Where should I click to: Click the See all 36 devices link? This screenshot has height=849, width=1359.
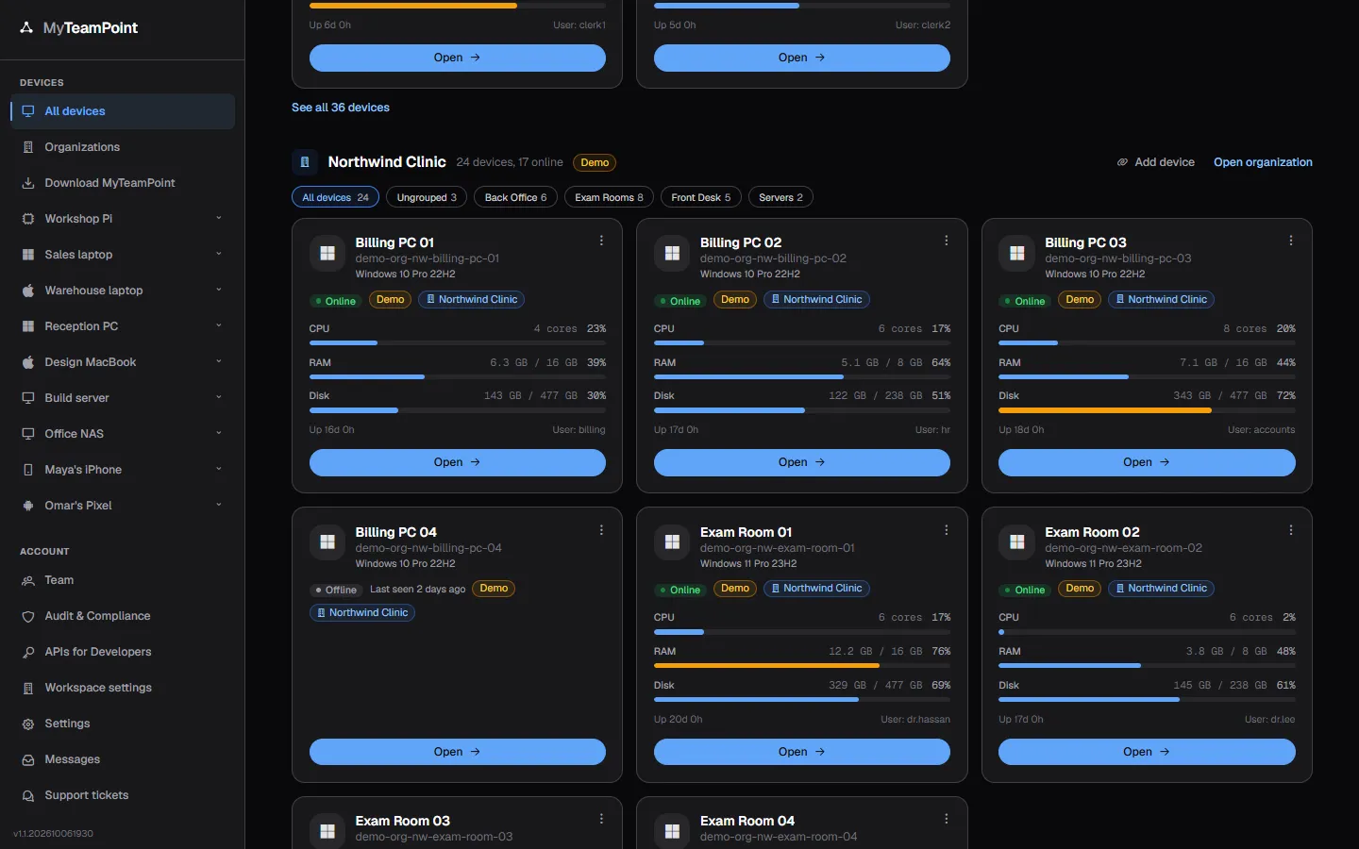pyautogui.click(x=341, y=108)
